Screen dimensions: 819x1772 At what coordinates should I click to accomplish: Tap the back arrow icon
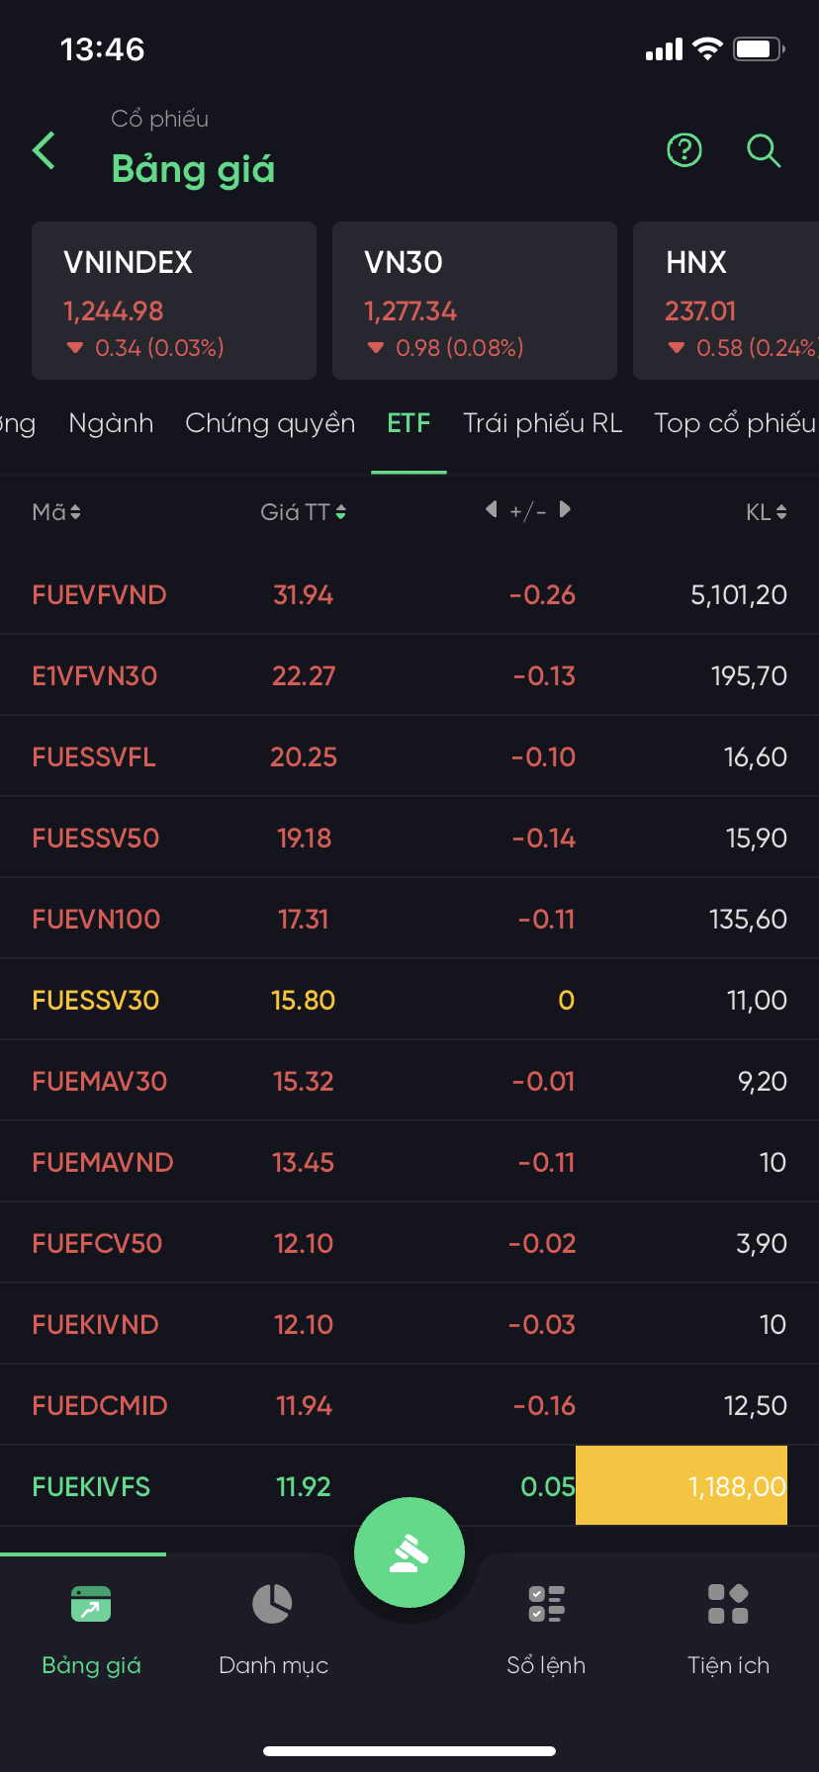click(45, 151)
